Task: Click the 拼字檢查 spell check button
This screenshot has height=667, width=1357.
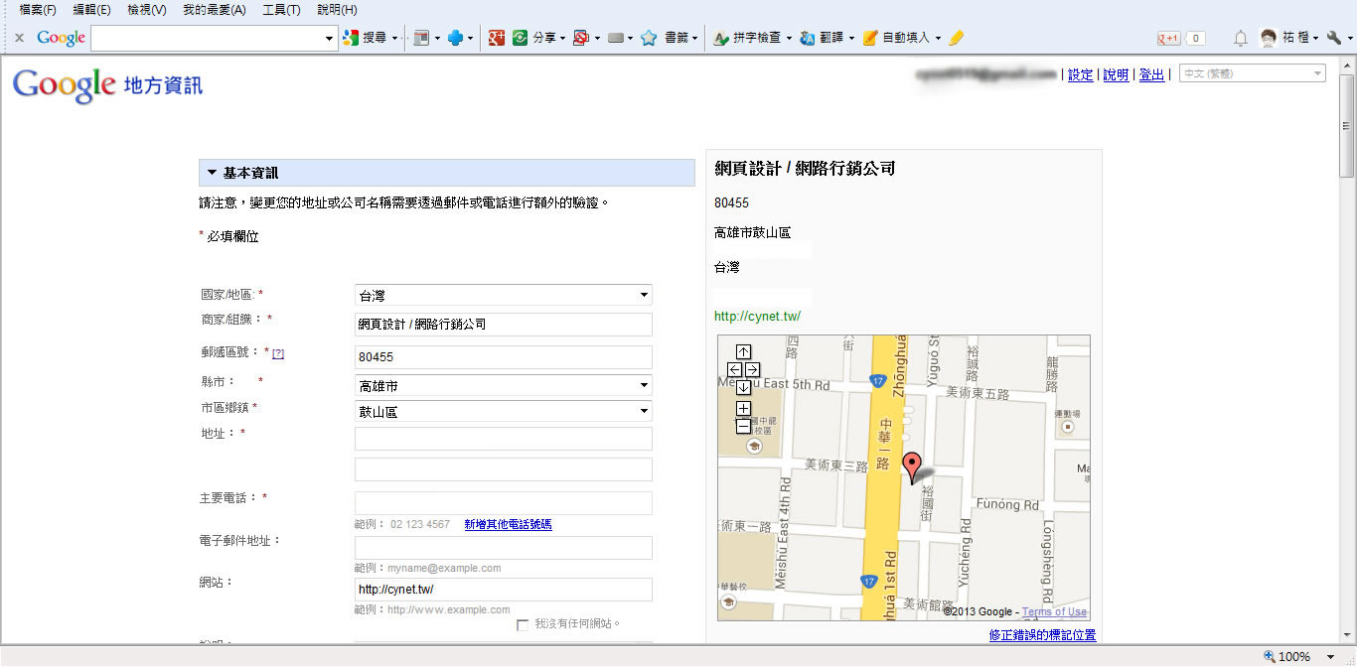Action: (749, 38)
